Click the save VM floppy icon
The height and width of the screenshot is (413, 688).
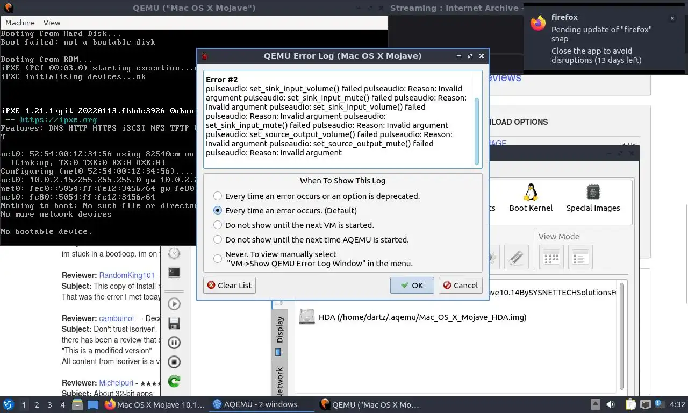(x=174, y=323)
